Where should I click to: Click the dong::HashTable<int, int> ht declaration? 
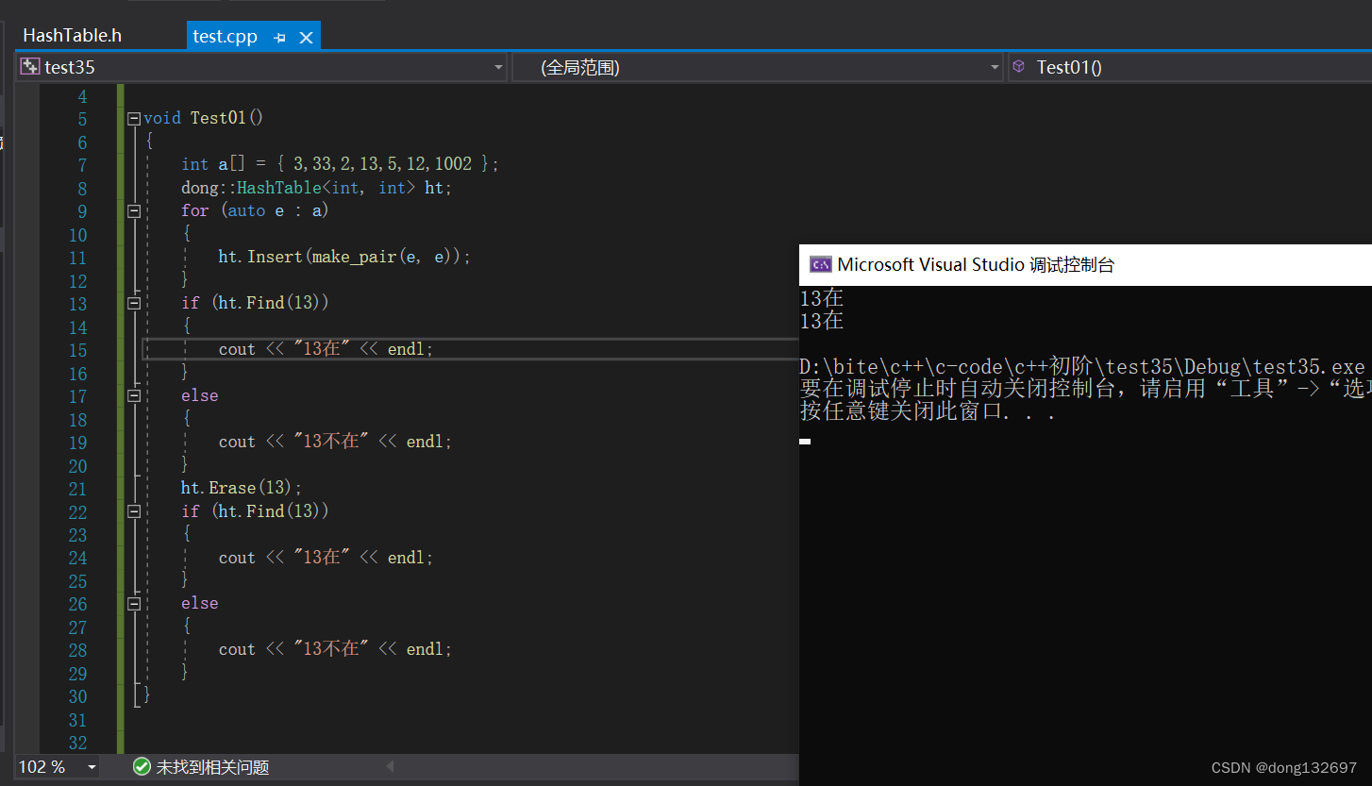(x=317, y=188)
